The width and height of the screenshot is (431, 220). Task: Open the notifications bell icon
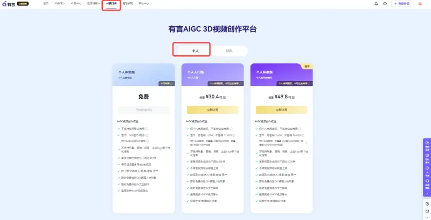point(376,4)
